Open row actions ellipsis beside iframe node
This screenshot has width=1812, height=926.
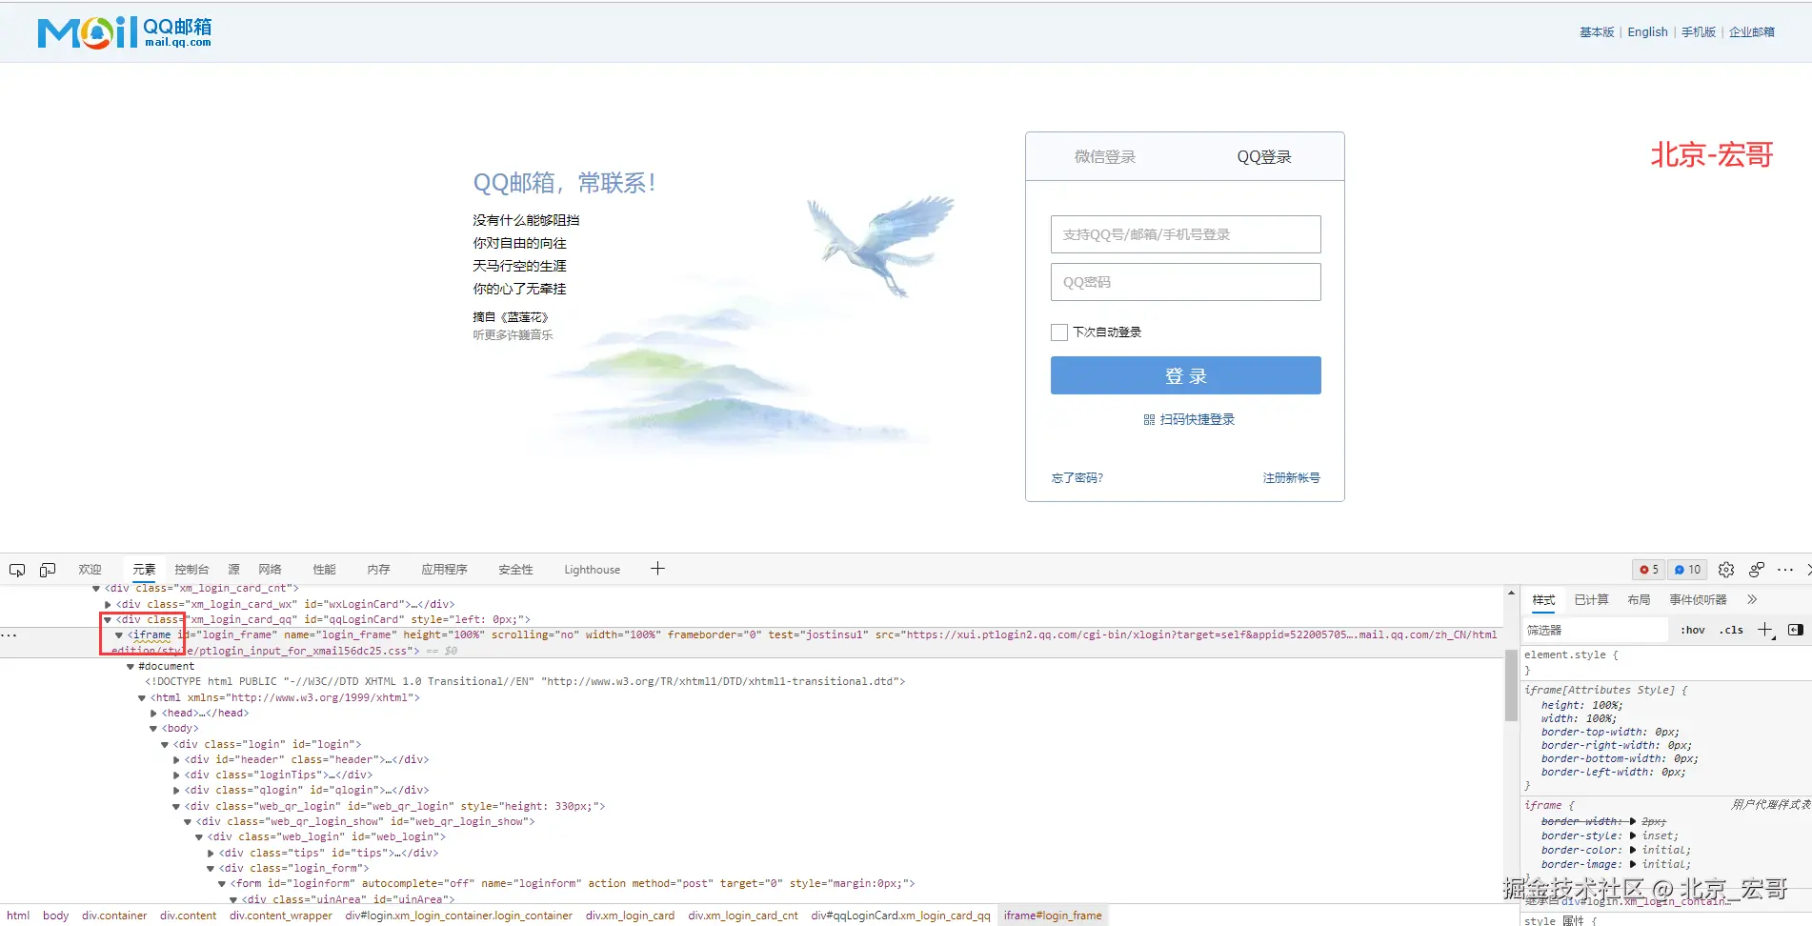pos(9,634)
